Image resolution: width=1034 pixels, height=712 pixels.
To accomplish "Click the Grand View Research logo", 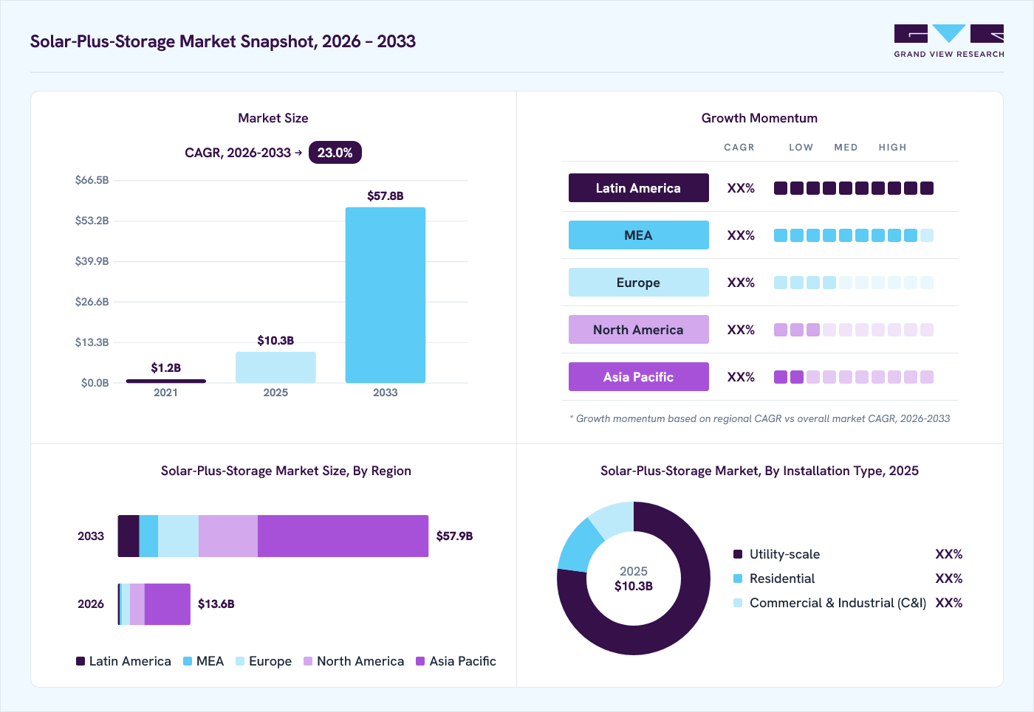I will [949, 41].
